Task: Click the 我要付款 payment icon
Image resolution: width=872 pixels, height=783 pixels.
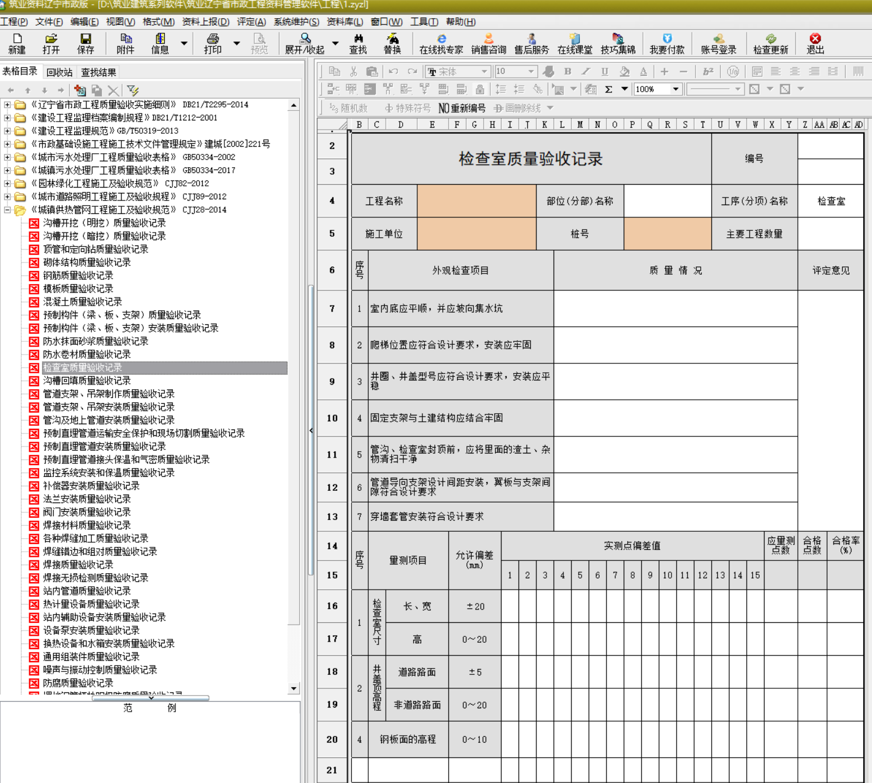Action: (x=667, y=44)
